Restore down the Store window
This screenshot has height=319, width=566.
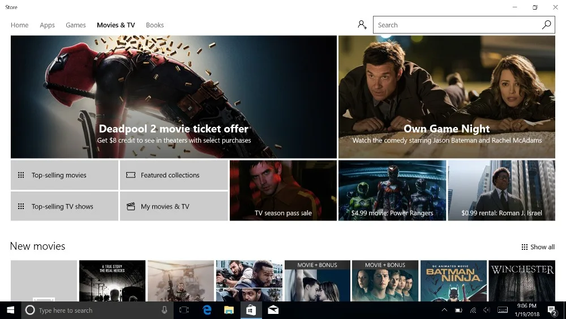535,7
